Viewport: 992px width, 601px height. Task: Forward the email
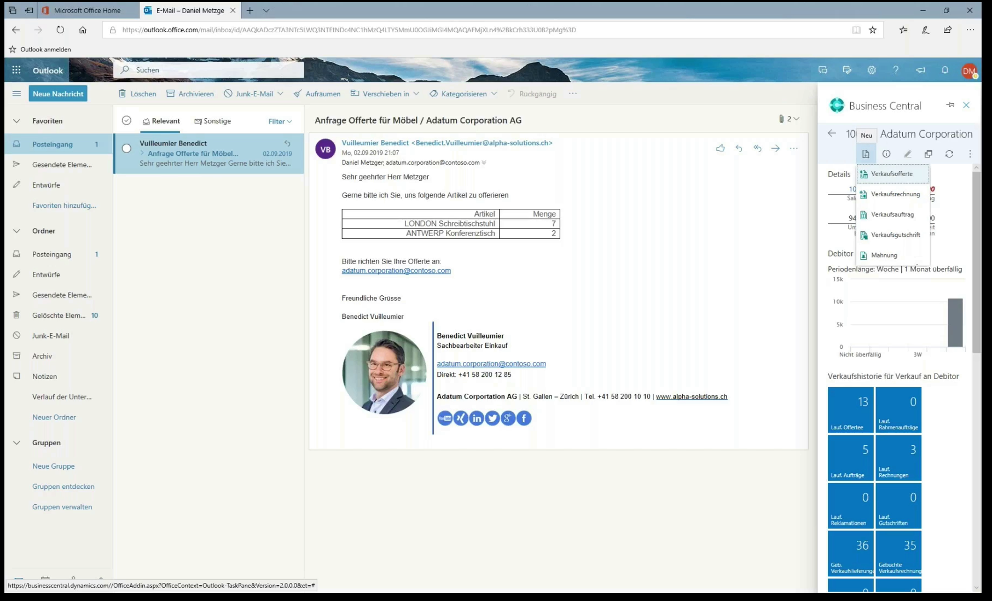(775, 148)
